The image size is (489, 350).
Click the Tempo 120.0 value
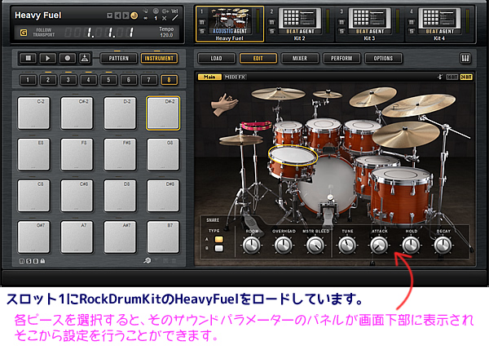pyautogui.click(x=166, y=35)
